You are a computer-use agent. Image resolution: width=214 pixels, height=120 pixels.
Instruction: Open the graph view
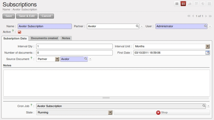coord(190,4)
